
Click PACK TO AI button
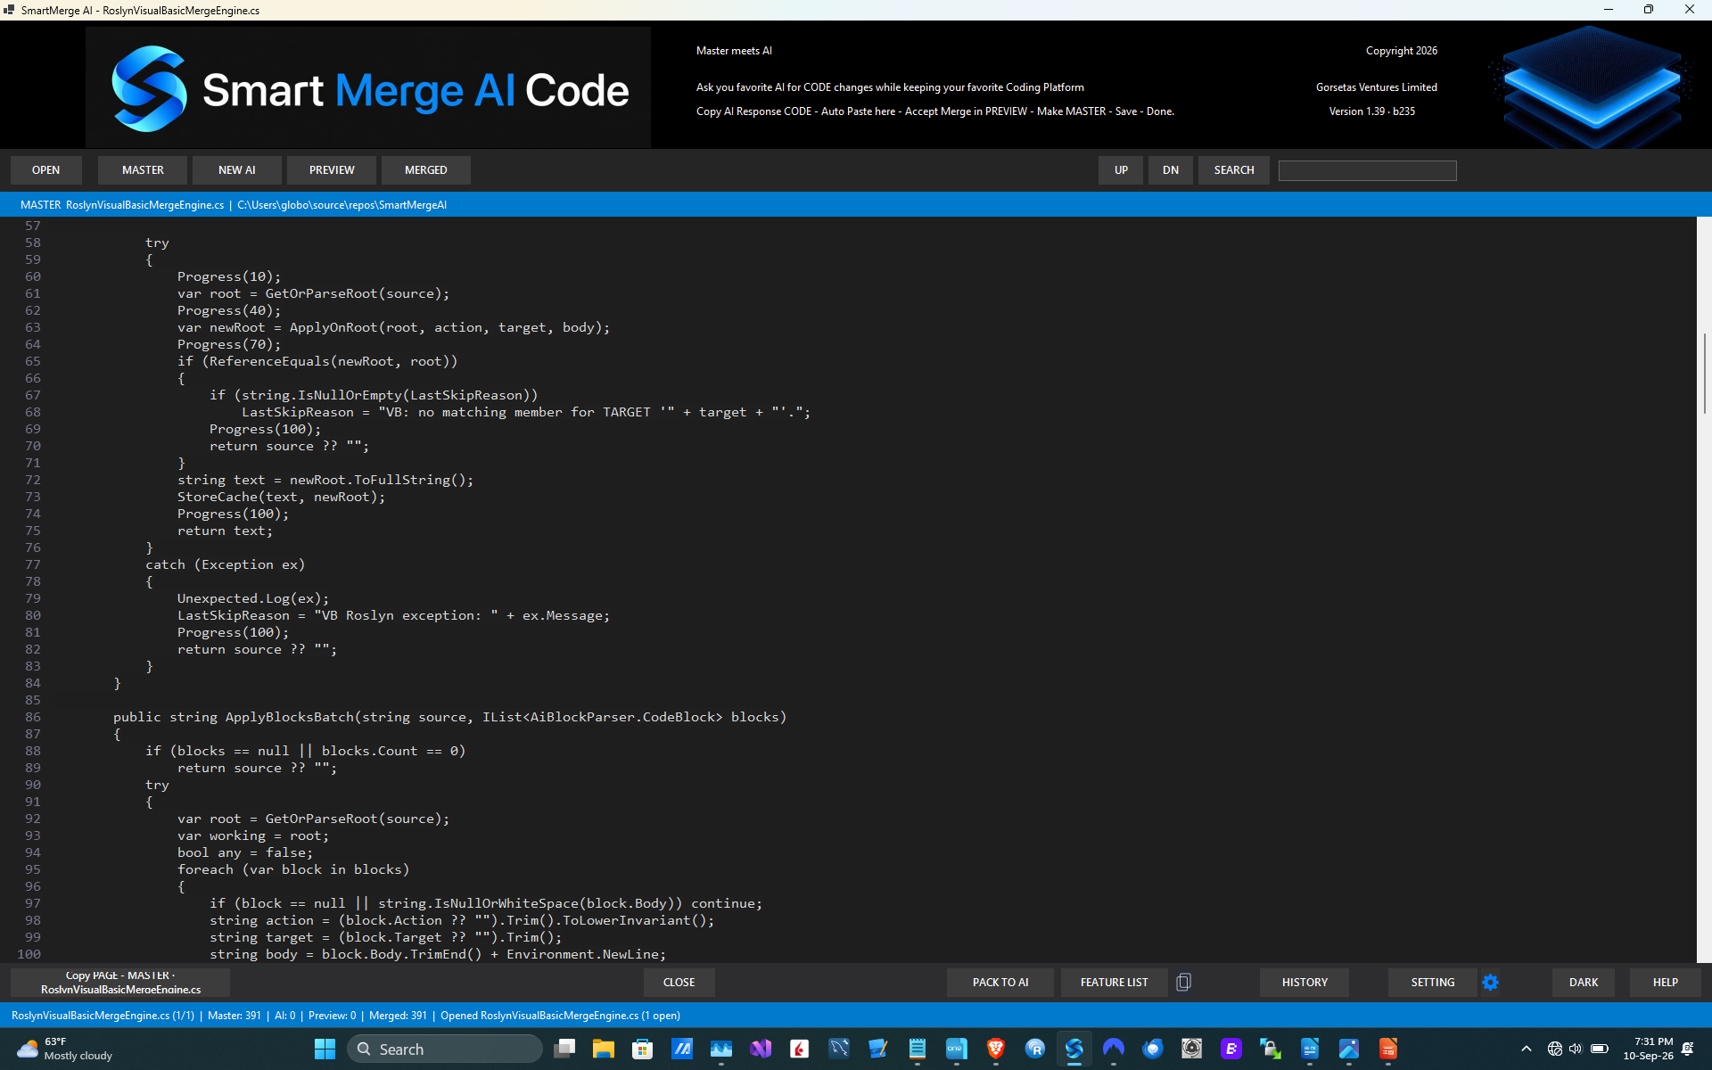pyautogui.click(x=1000, y=982)
